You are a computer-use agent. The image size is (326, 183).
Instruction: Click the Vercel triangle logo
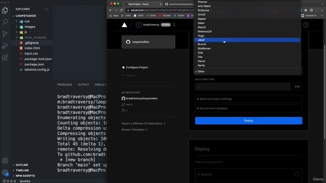click(x=124, y=25)
